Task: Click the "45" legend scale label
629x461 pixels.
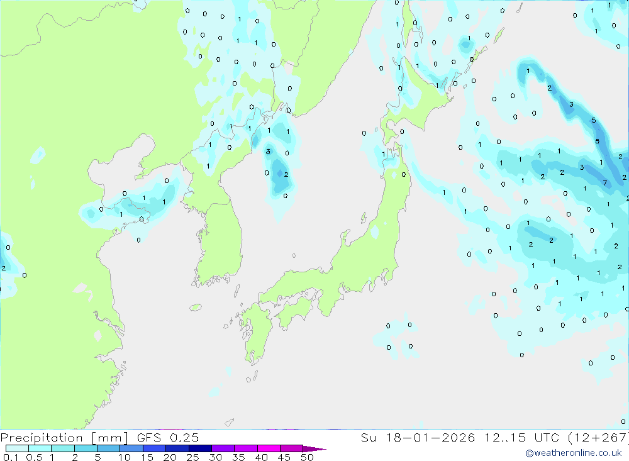Action: (x=284, y=457)
